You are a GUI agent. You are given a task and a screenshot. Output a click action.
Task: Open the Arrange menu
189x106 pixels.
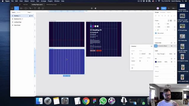pos(43,1)
